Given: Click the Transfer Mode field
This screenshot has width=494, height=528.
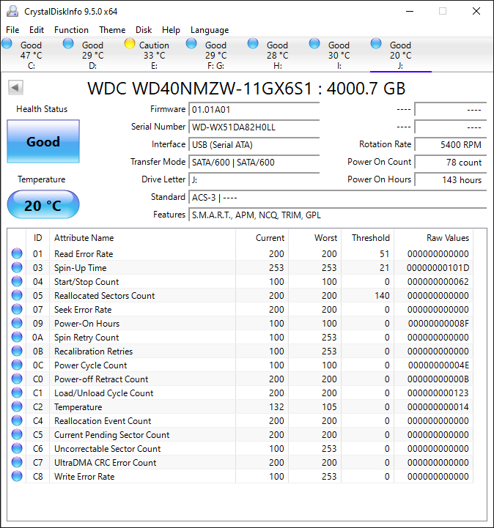Looking at the screenshot, I should [254, 162].
